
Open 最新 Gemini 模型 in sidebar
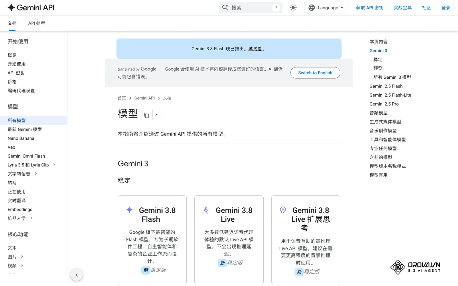25,129
